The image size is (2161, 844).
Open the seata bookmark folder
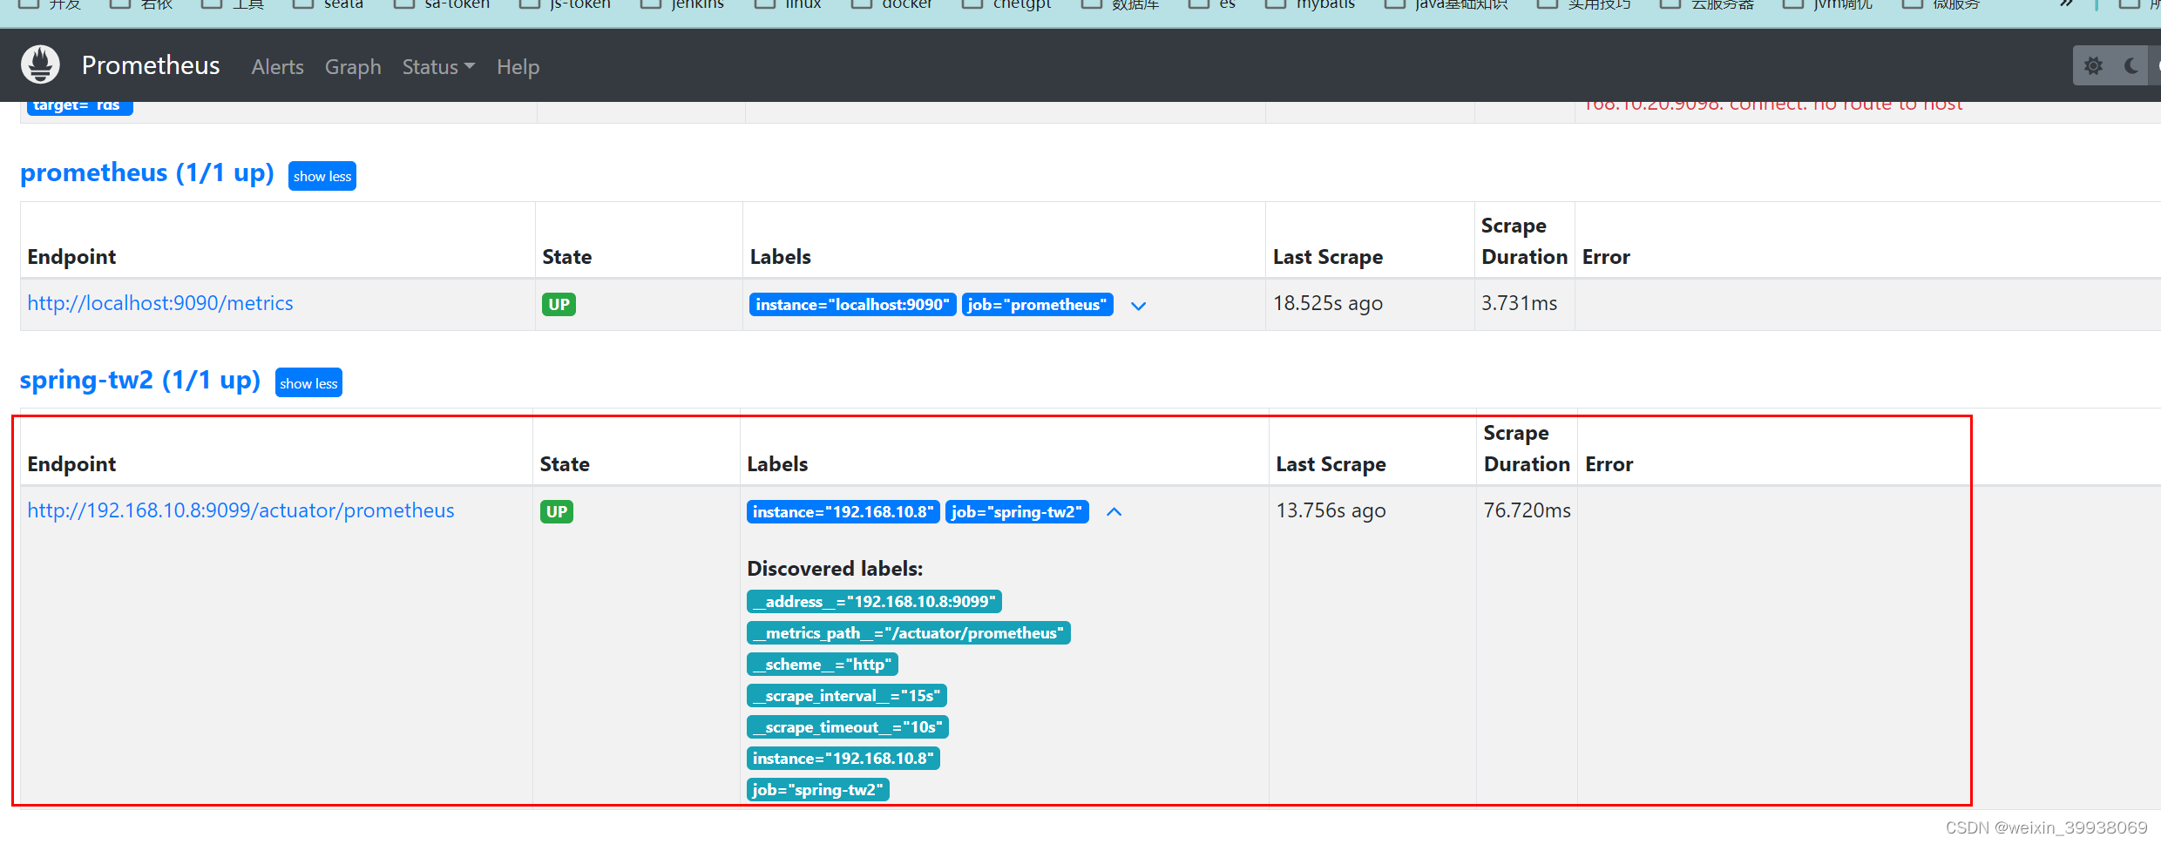(329, 4)
